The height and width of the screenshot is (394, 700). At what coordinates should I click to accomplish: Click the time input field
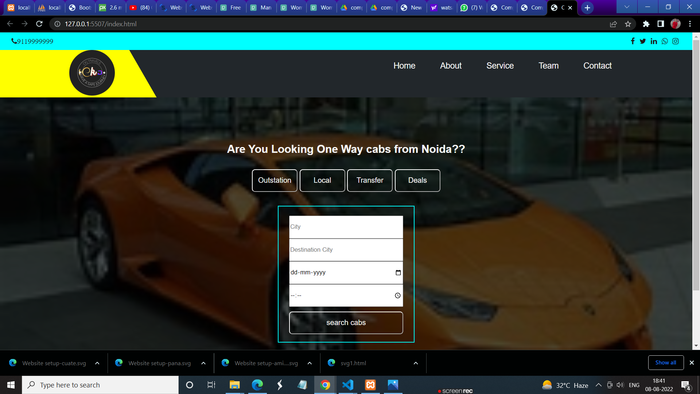(346, 295)
